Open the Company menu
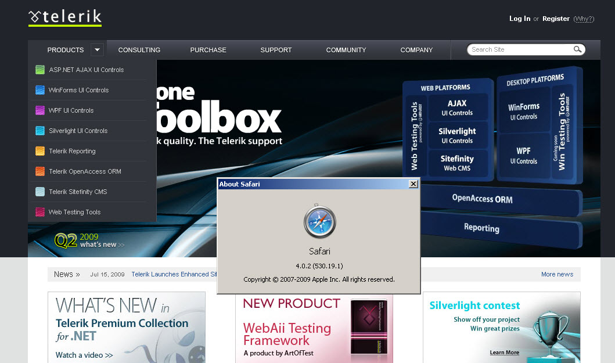Screen dimensions: 615x363 416,50
